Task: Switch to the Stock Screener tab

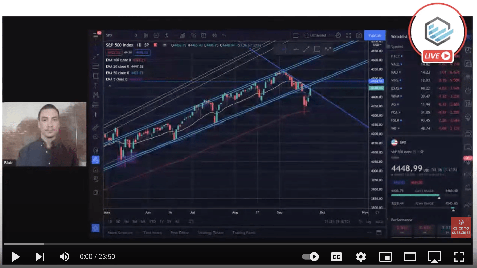Action: click(120, 233)
